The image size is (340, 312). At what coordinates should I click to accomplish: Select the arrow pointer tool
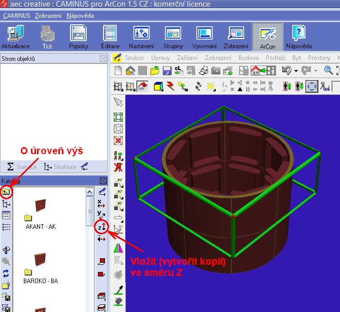tap(118, 102)
